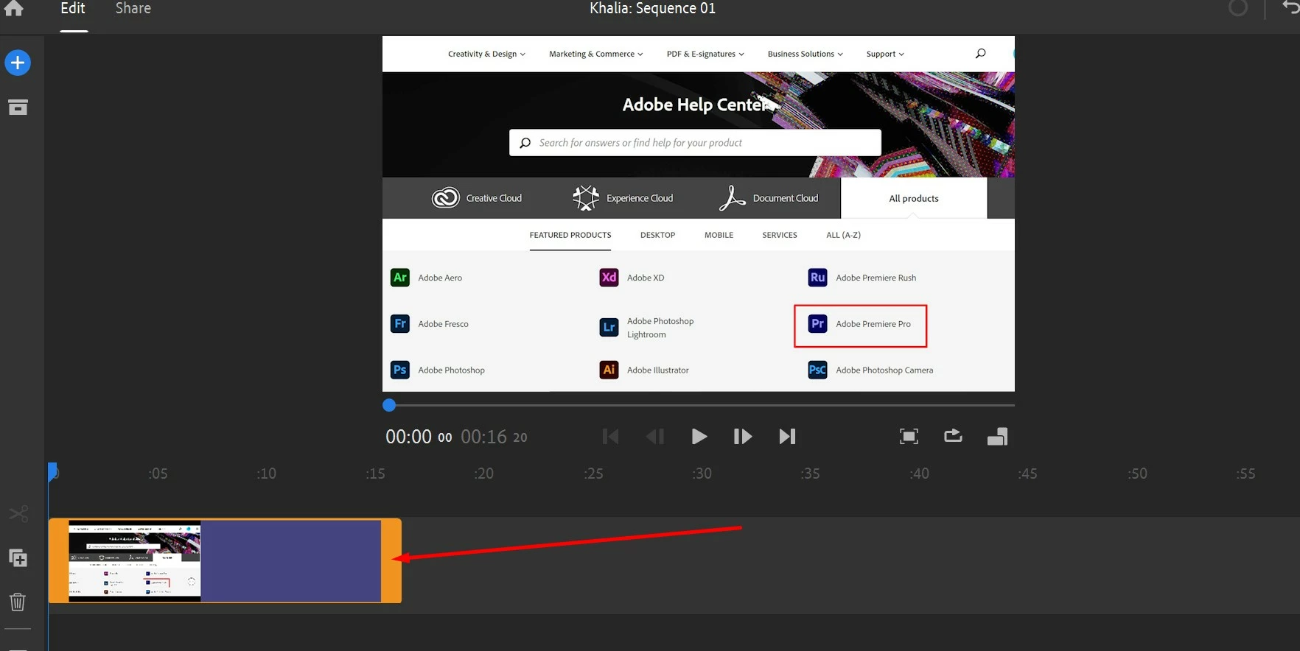Viewport: 1300px width, 651px height.
Task: Click the :35 mark on the timeline ruler
Action: coord(810,474)
